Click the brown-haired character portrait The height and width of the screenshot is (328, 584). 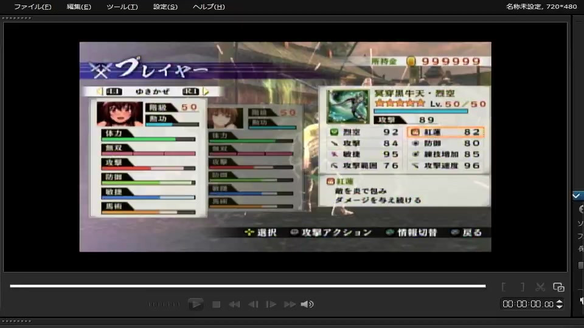(x=225, y=118)
